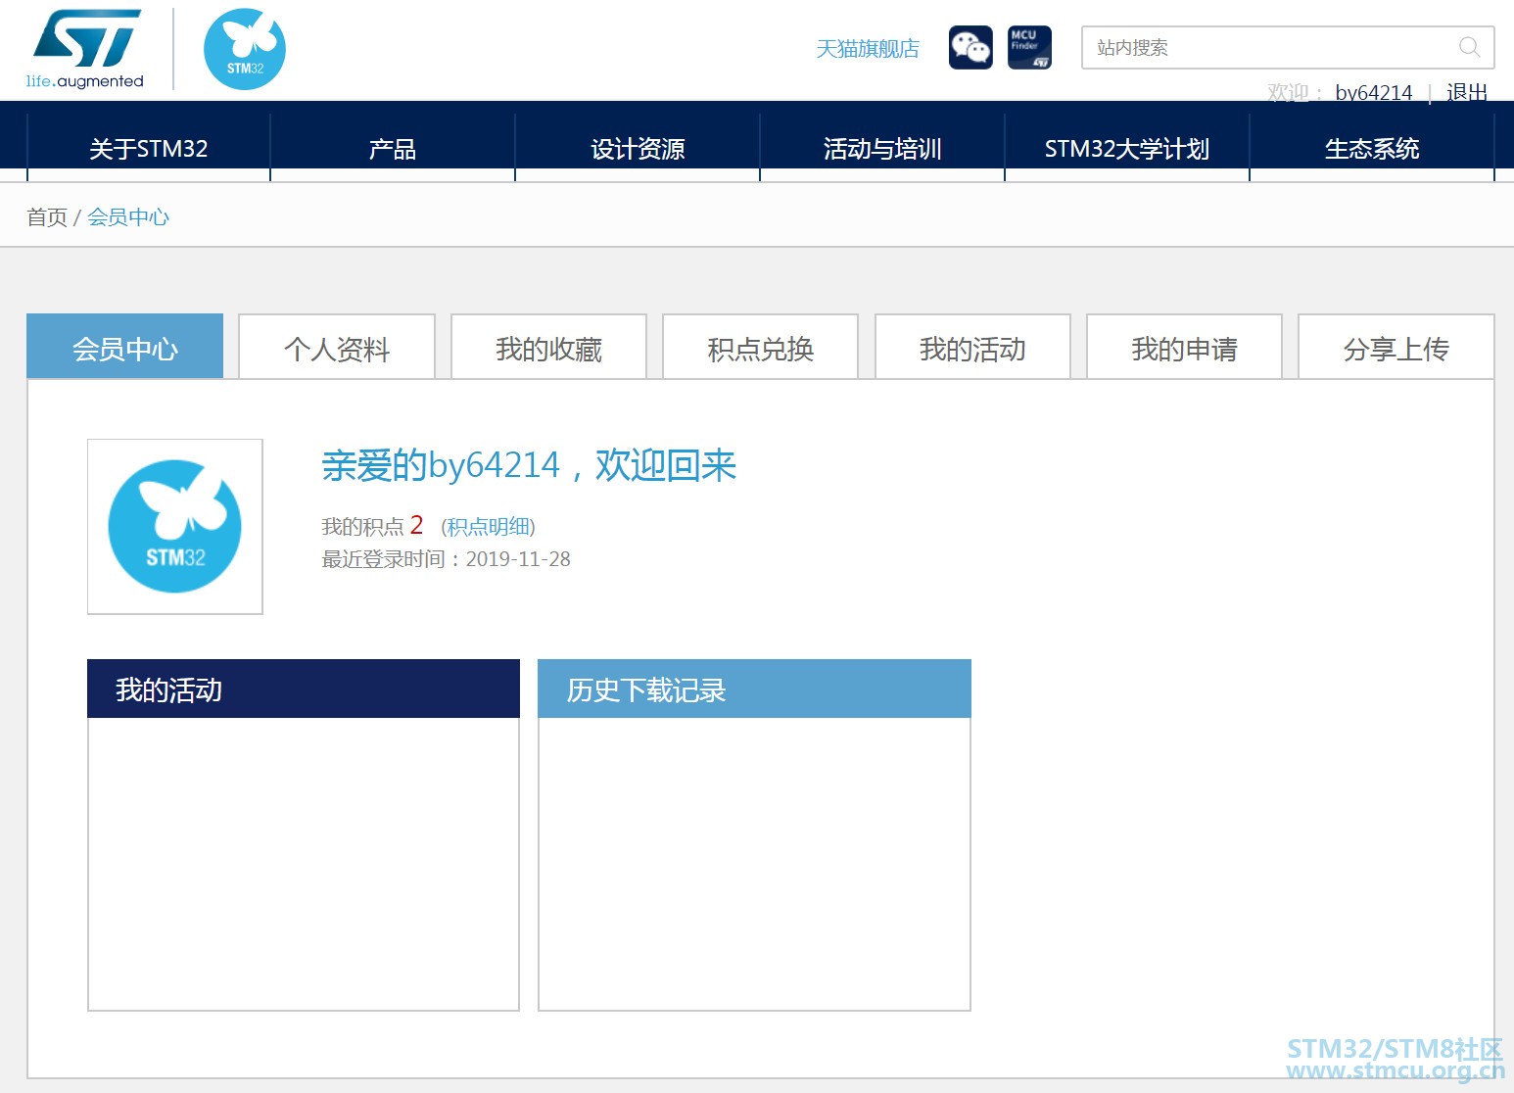
Task: Click 会员中心 in the breadcrumb
Action: point(128,217)
